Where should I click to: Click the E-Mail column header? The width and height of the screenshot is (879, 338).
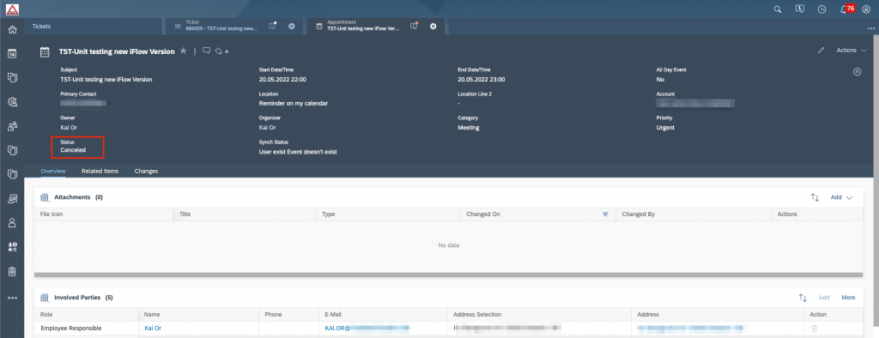(383, 315)
